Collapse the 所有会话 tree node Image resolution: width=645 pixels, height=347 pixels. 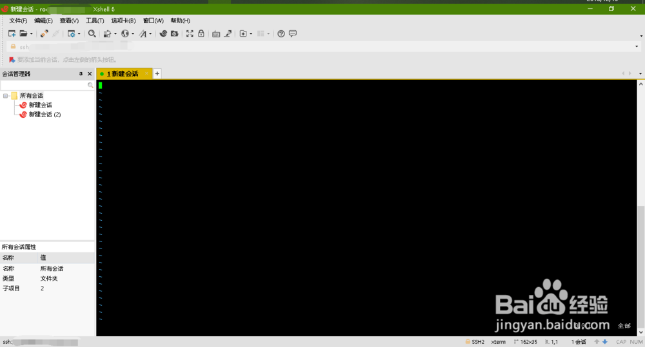pos(5,96)
